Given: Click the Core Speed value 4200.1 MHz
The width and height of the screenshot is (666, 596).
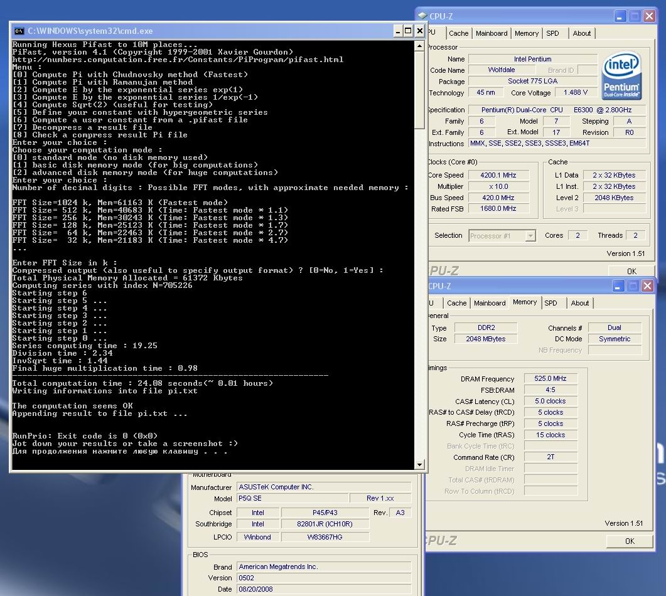Looking at the screenshot, I should pos(498,175).
